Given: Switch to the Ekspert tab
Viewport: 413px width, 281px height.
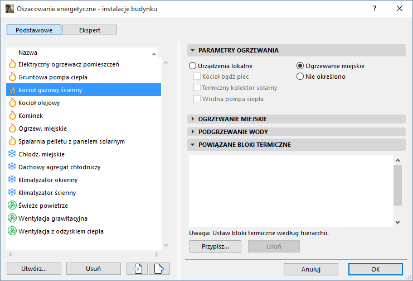Looking at the screenshot, I should click(x=89, y=30).
